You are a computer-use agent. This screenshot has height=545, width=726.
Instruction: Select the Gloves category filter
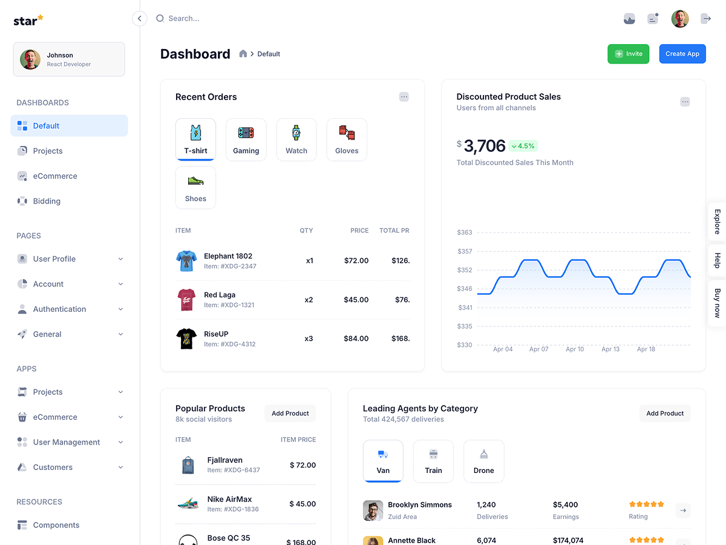click(x=346, y=139)
